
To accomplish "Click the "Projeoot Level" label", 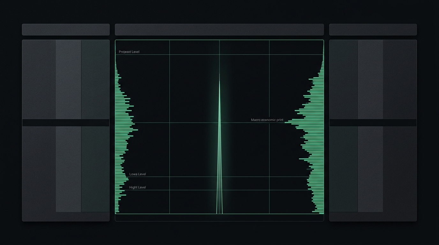I will 129,52.
